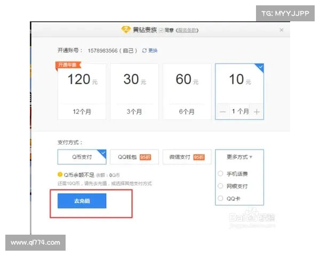Select the 手机话费 radio option

[x=221, y=173]
